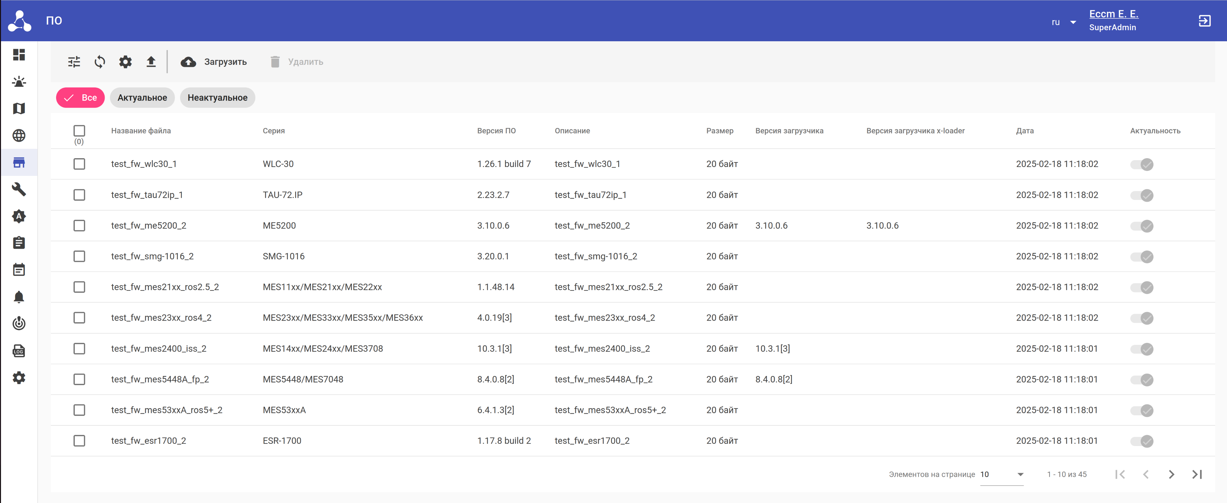Select the test_fw_wlc30_1 row checkbox

[79, 164]
